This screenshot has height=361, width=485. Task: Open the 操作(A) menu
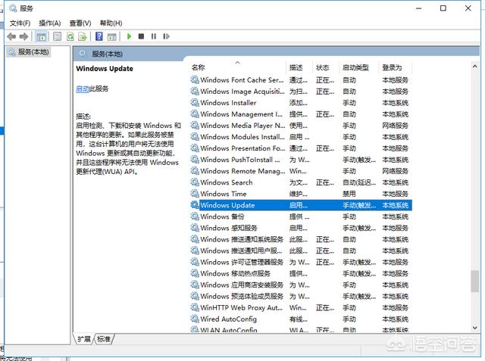pyautogui.click(x=50, y=23)
